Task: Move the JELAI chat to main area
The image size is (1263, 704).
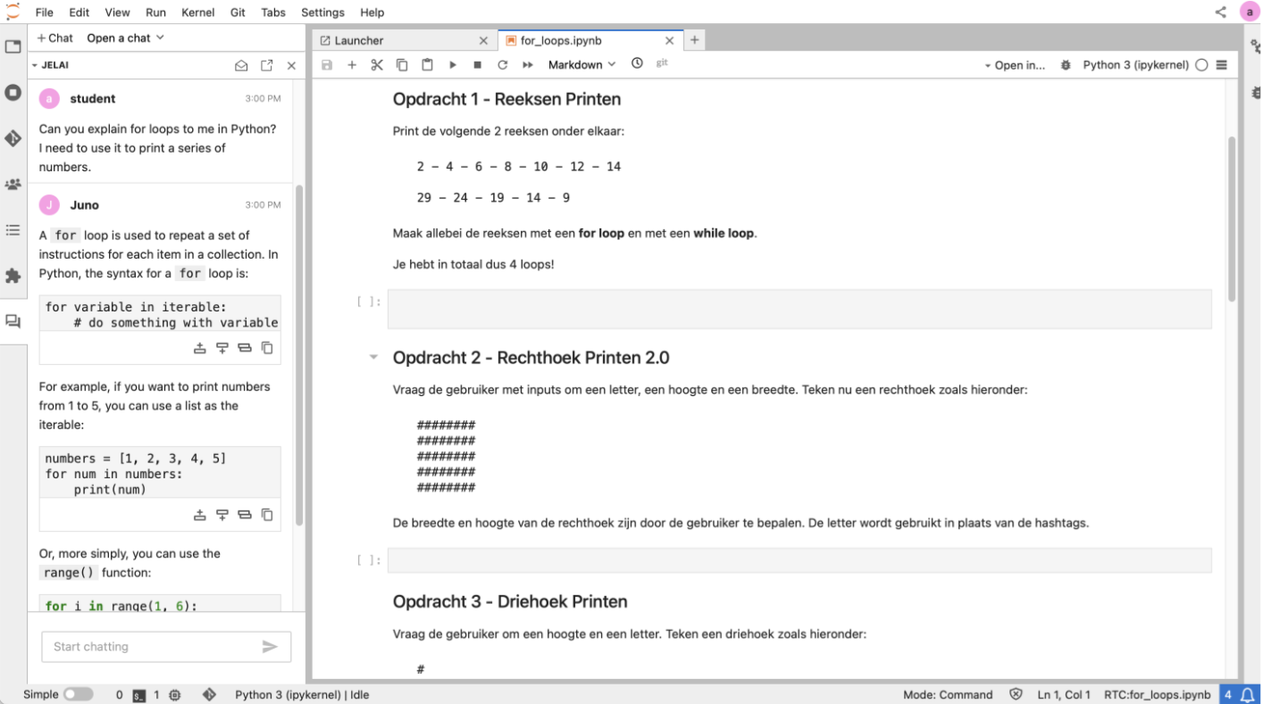Action: [x=266, y=66]
